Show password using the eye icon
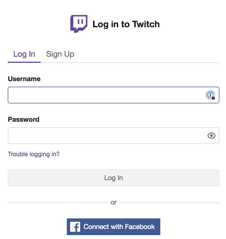Image resolution: width=226 pixels, height=239 pixels. [x=212, y=136]
